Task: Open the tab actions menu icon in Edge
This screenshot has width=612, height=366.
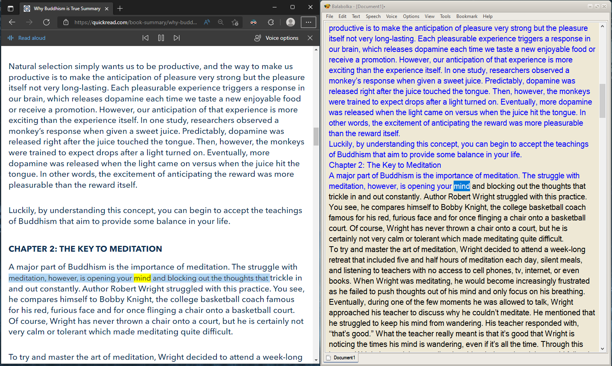Action: pyautogui.click(x=11, y=8)
